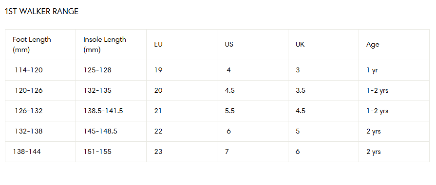Select foot length cell 114-120
Viewport: 436px width, 185px height.
click(40, 70)
